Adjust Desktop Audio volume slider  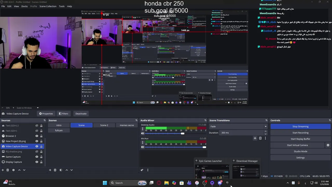[x=183, y=133]
